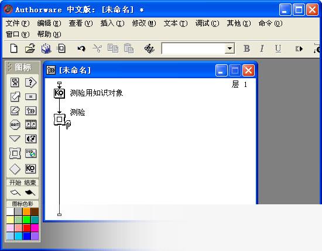
Task: Open the text style dropdown arrow
Action: click(229, 48)
